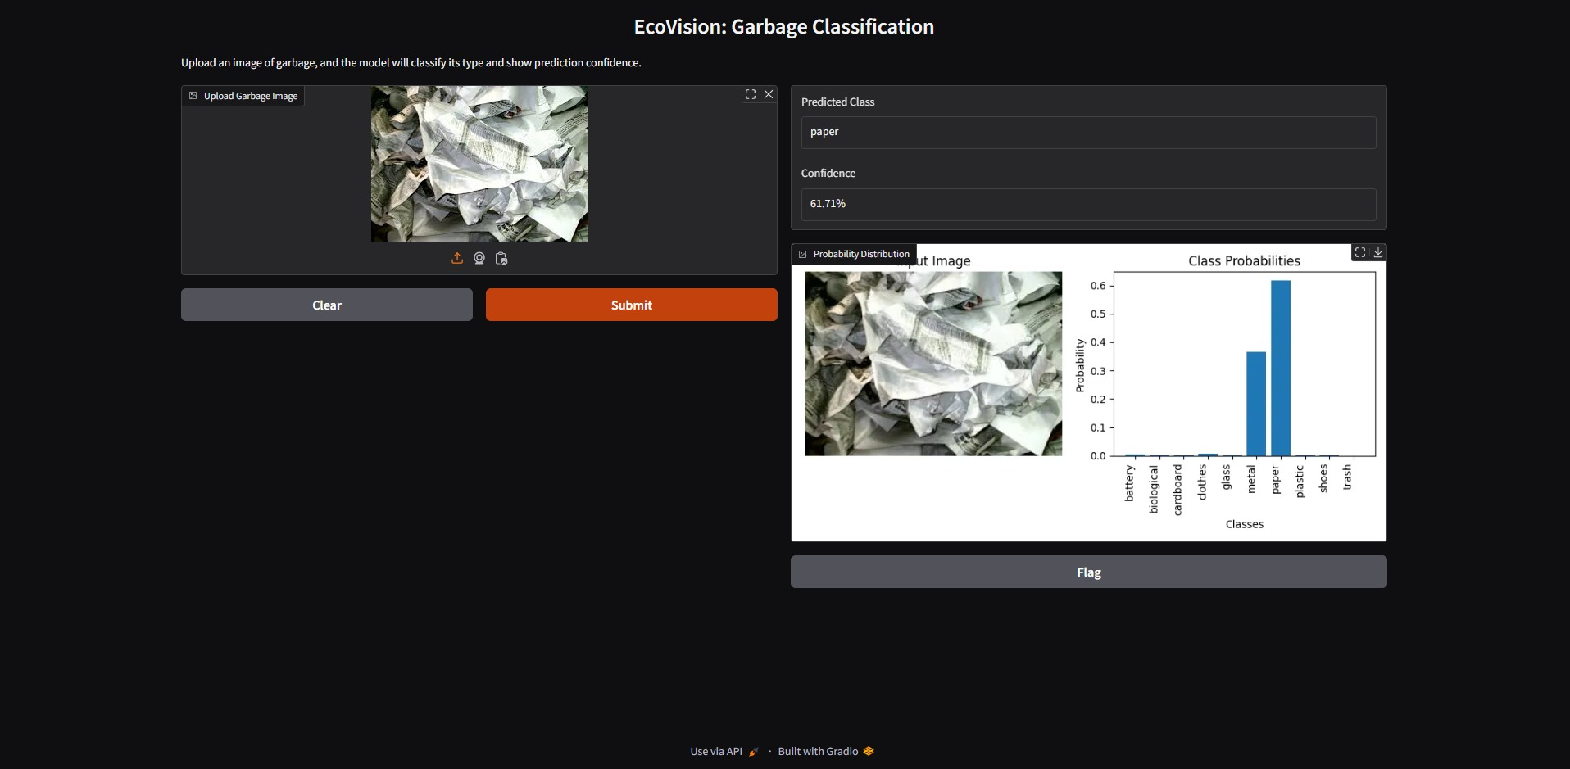Submit the image for classification
This screenshot has width=1570, height=769.
coord(632,305)
